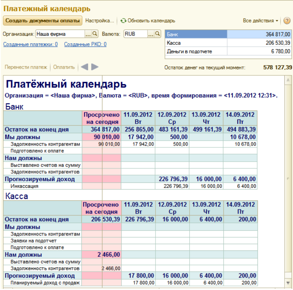Click Банк overdue Мы должны cell 90 010,00
Screen dimensions: 293x290
pyautogui.click(x=102, y=137)
